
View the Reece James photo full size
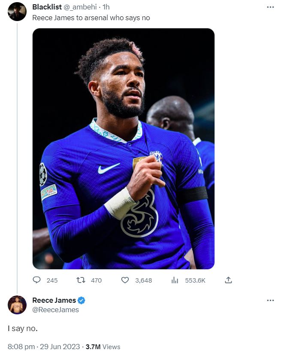pos(123,150)
